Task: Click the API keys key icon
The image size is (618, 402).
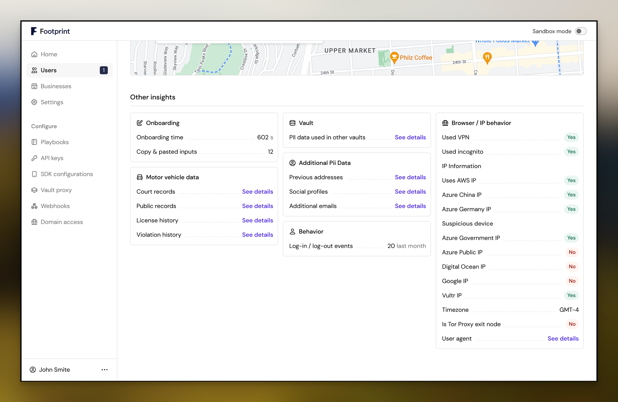Action: point(34,158)
